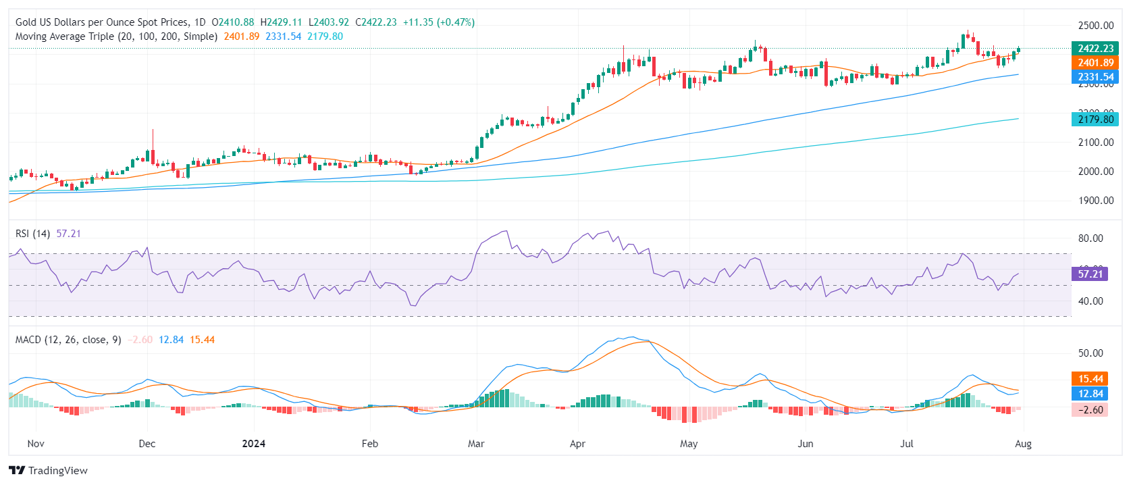
Task: Click the Aug label on time axis
Action: coord(1023,444)
